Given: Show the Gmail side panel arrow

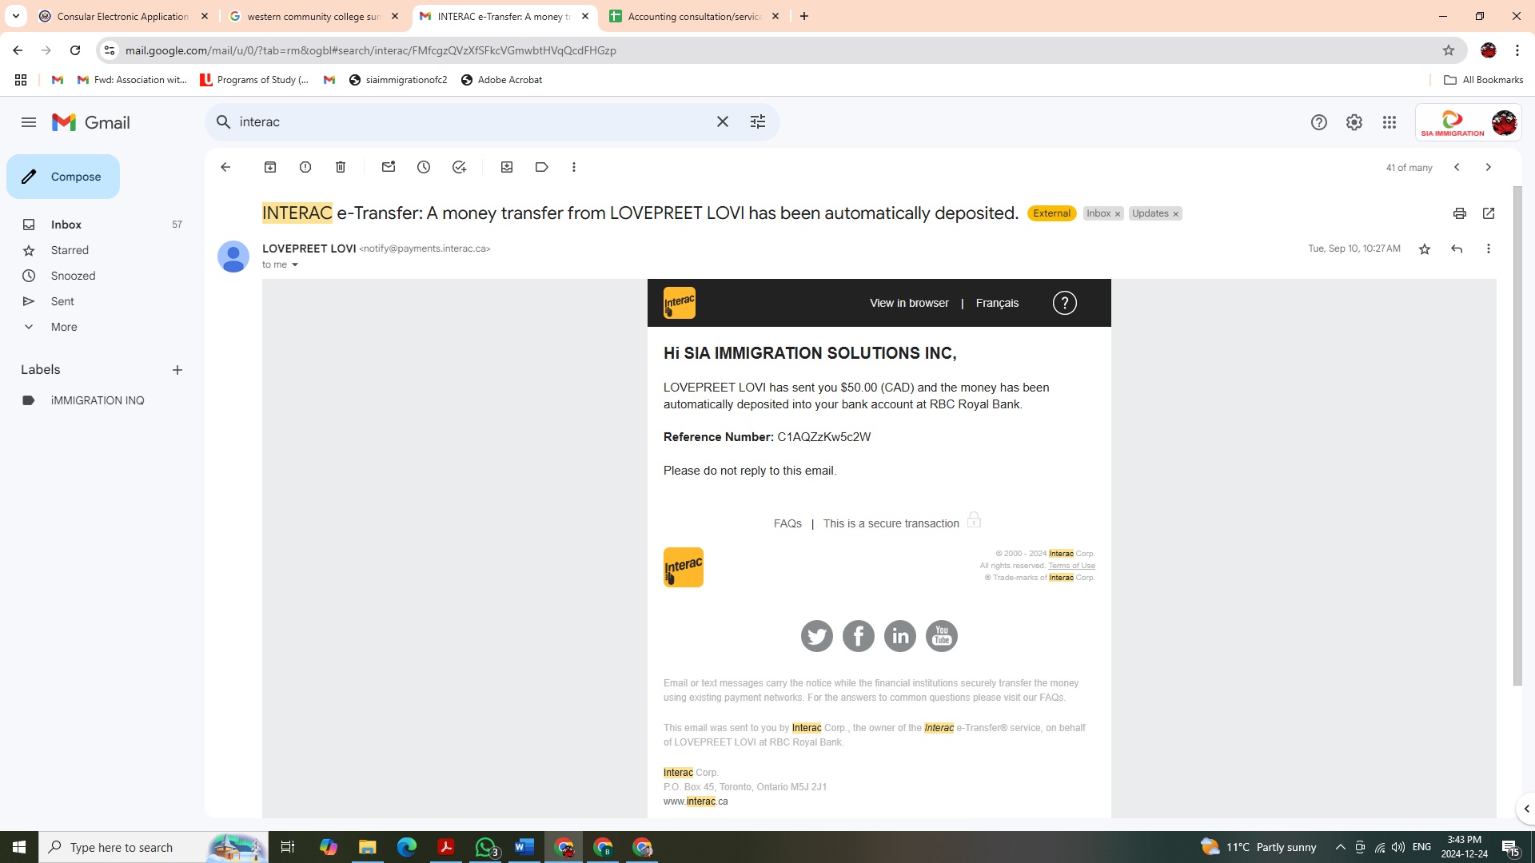Looking at the screenshot, I should coord(1525,809).
